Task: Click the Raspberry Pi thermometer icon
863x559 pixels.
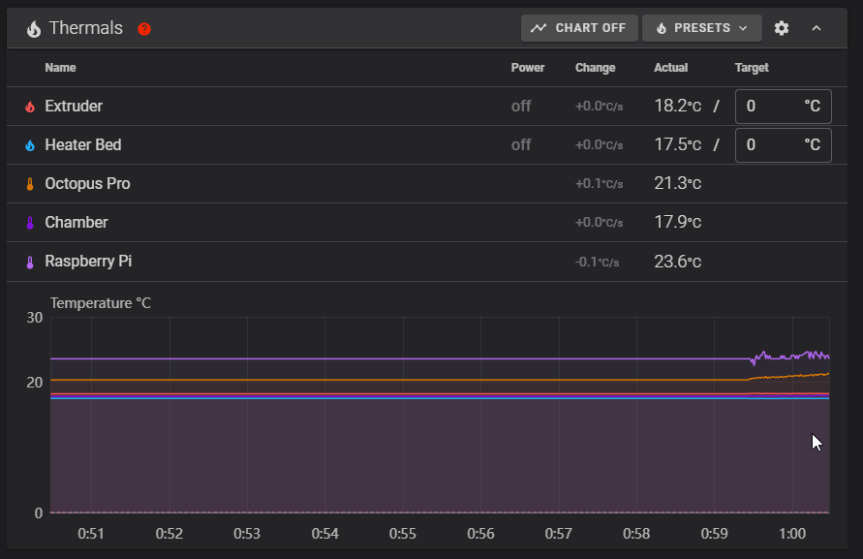Action: pyautogui.click(x=30, y=262)
